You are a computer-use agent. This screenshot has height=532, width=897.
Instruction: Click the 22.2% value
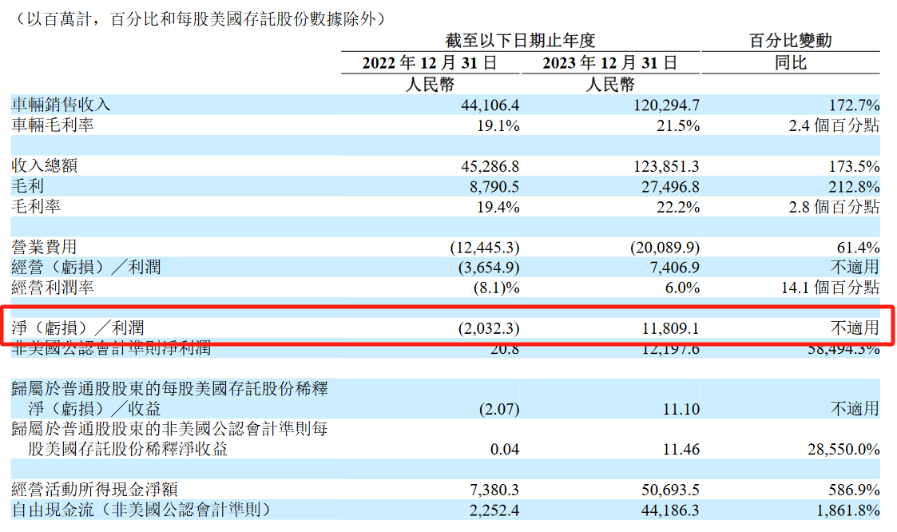point(678,207)
